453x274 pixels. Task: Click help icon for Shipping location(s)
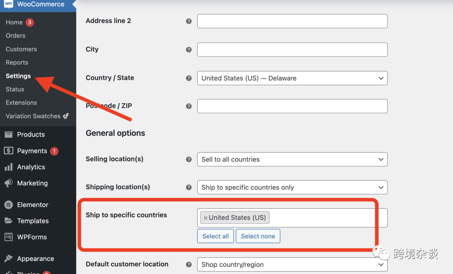[x=189, y=187]
